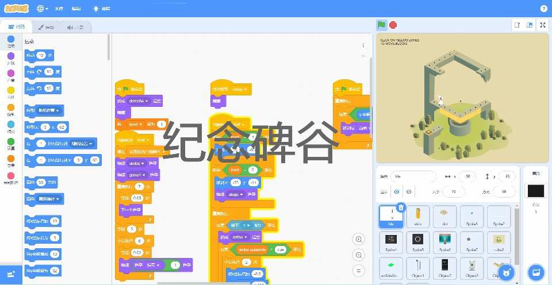Select the purple Looks block category
552x285 pixels.
click(x=11, y=59)
